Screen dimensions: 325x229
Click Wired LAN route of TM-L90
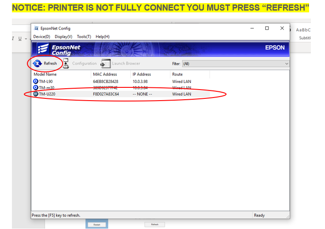(x=181, y=82)
